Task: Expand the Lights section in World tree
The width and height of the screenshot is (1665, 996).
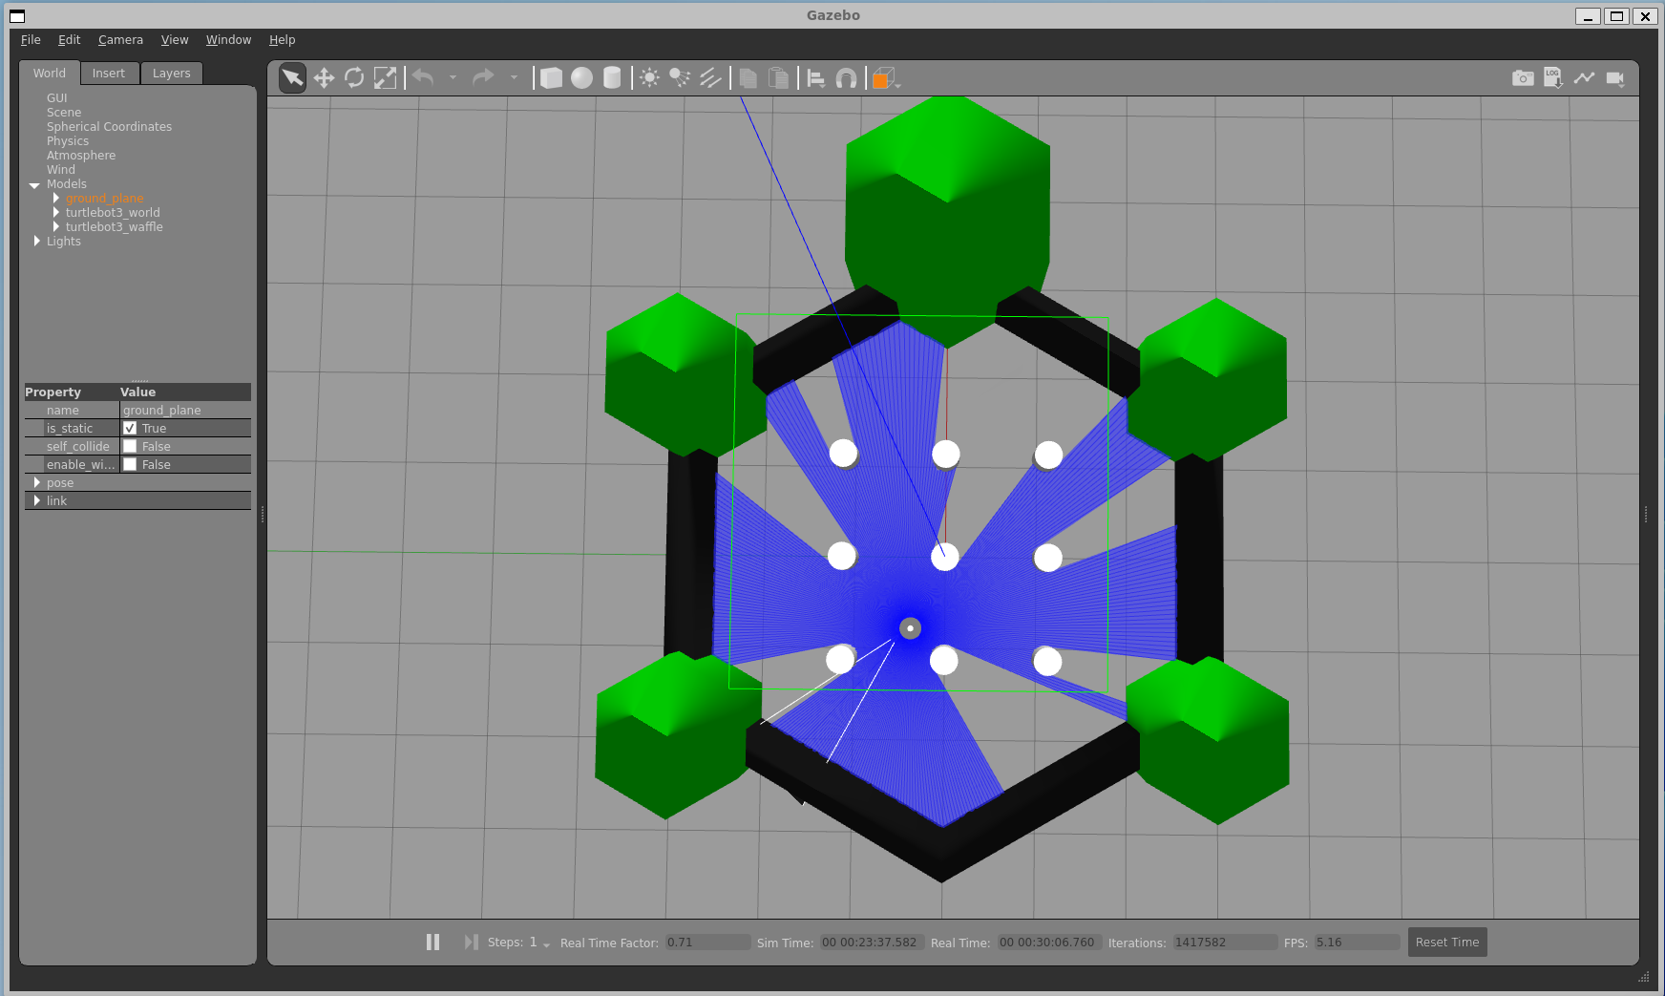Action: point(35,241)
